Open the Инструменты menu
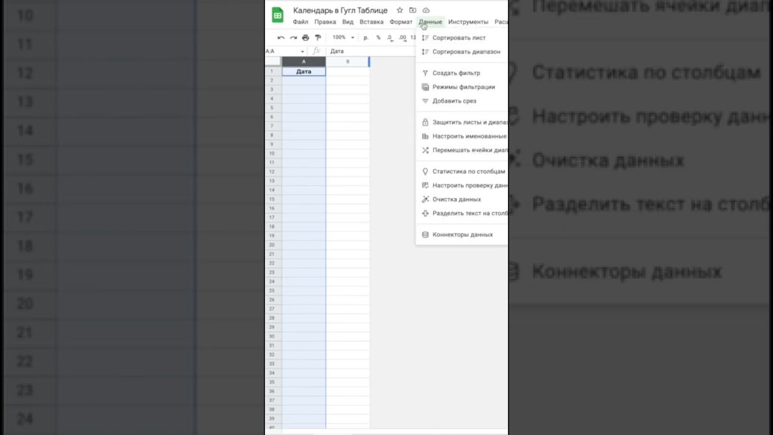The width and height of the screenshot is (773, 435). point(468,22)
